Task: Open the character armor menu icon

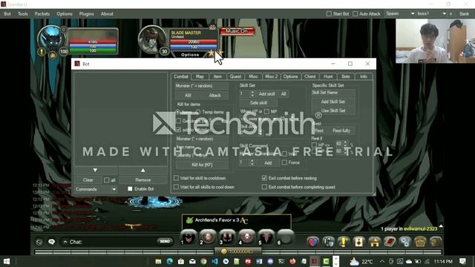Action: point(328,242)
